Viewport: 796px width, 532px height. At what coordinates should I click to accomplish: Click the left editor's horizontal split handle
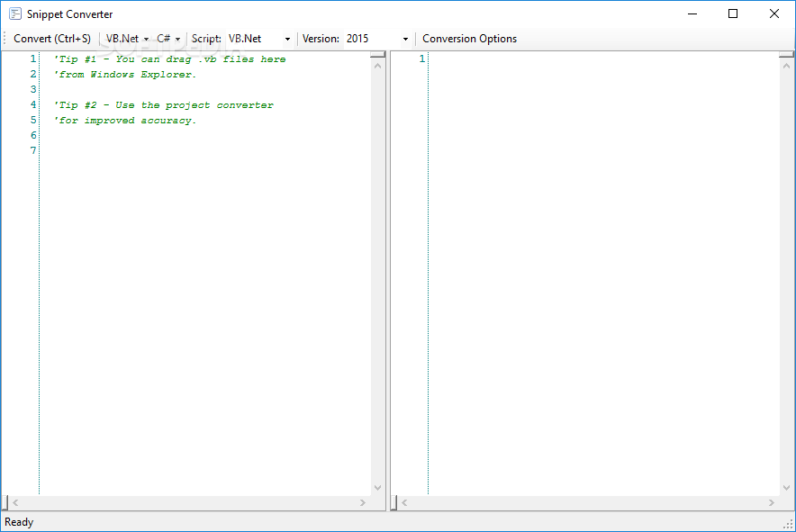click(x=5, y=502)
